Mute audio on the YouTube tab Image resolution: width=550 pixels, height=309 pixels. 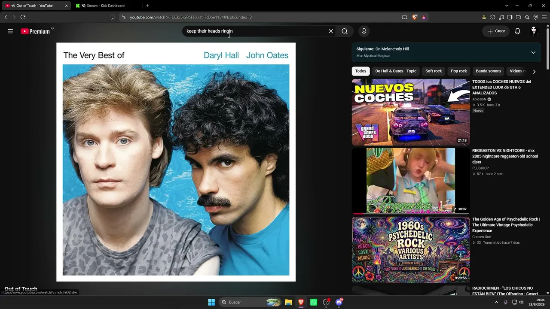pos(13,6)
